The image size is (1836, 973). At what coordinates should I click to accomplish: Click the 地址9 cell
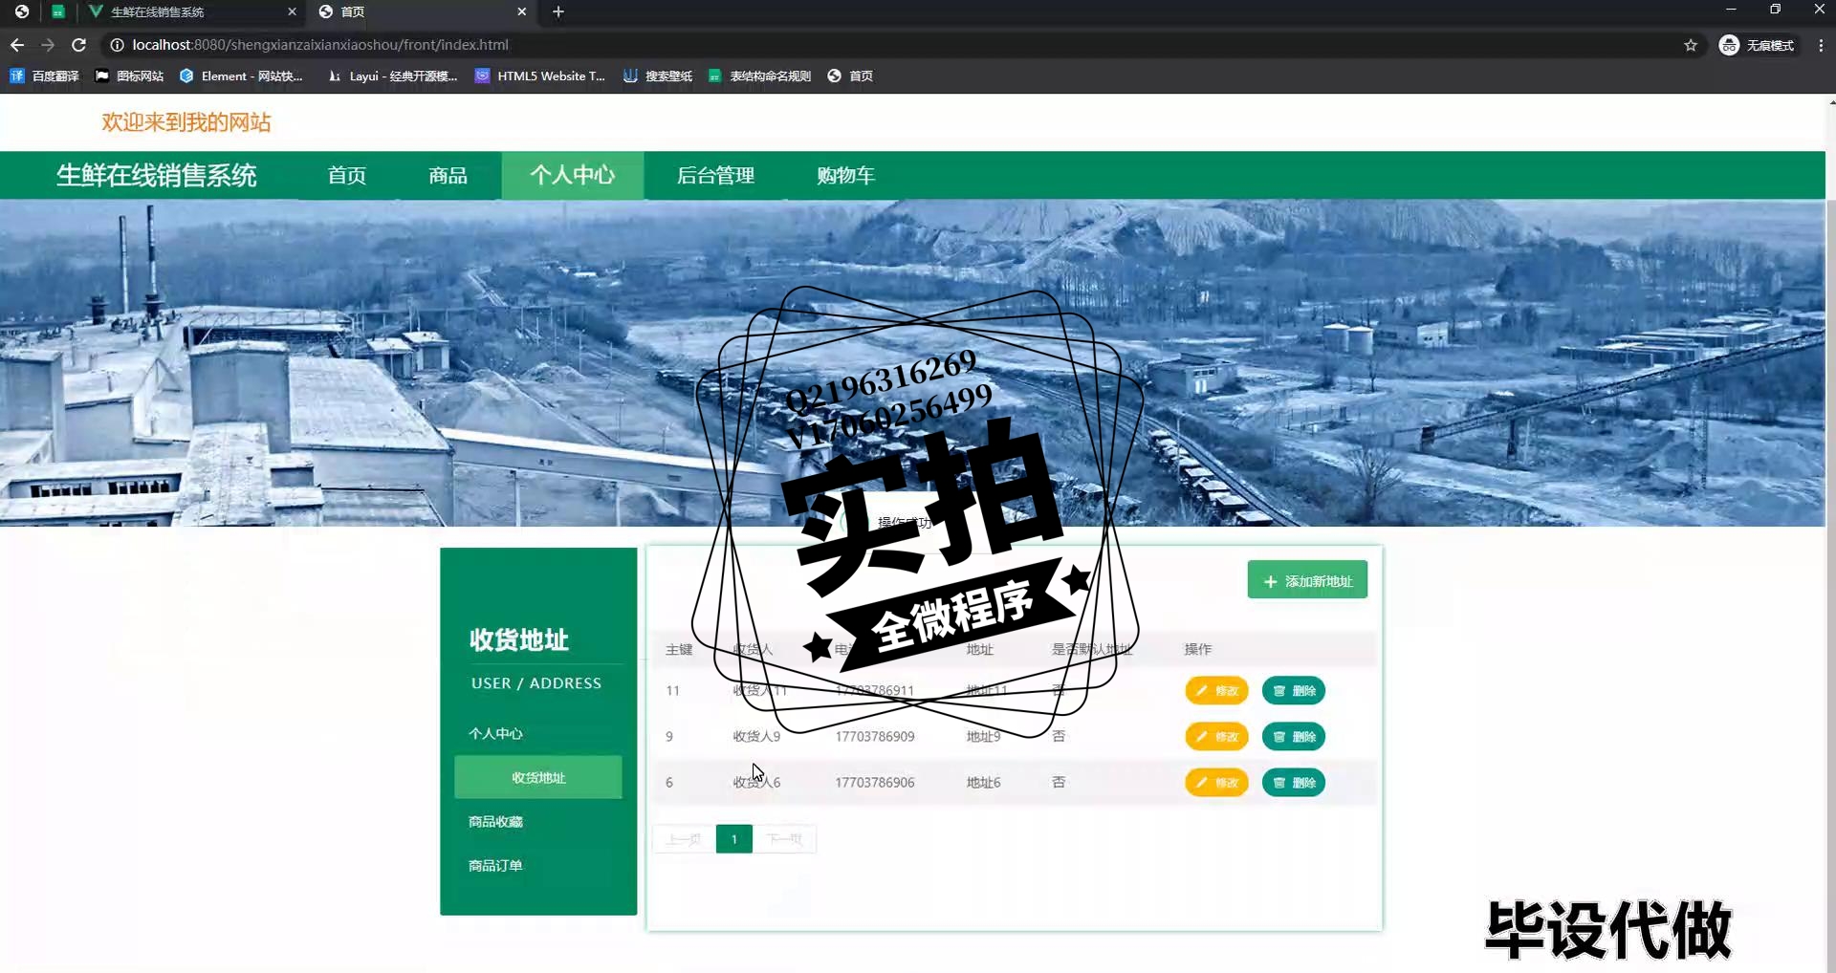(983, 736)
